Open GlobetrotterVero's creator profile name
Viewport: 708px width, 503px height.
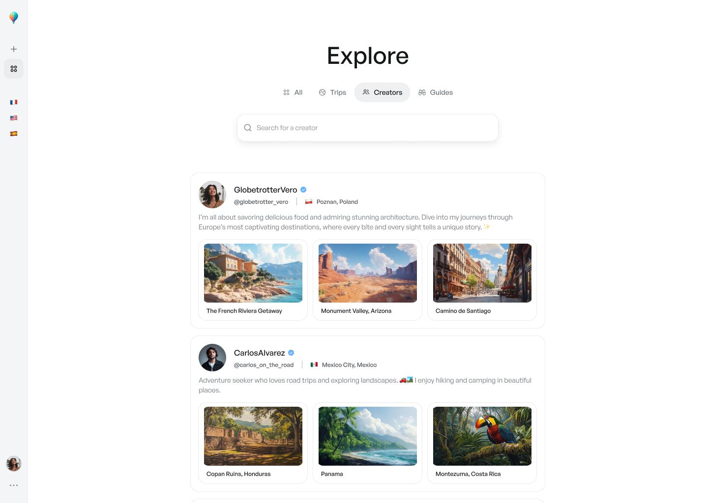click(x=265, y=190)
